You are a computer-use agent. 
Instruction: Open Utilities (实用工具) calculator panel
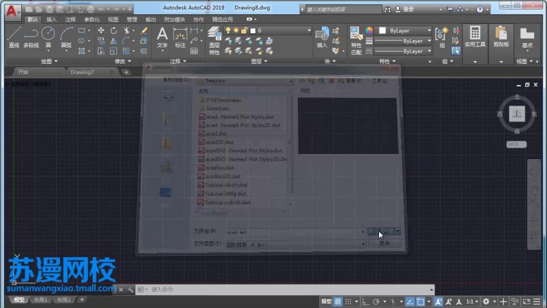[475, 37]
